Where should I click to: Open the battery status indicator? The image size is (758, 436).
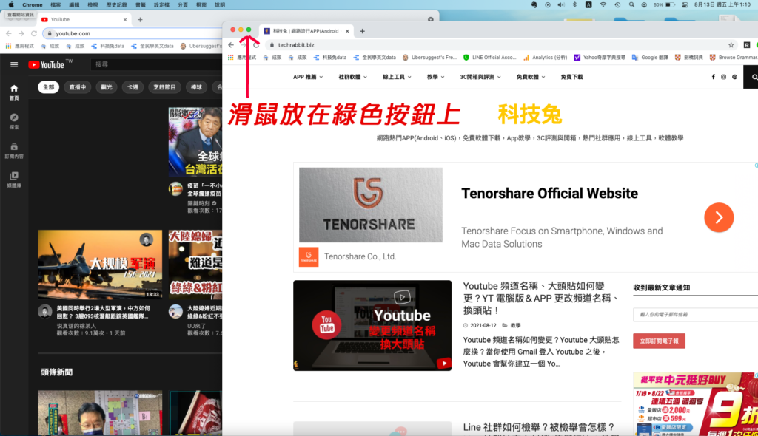(x=665, y=5)
